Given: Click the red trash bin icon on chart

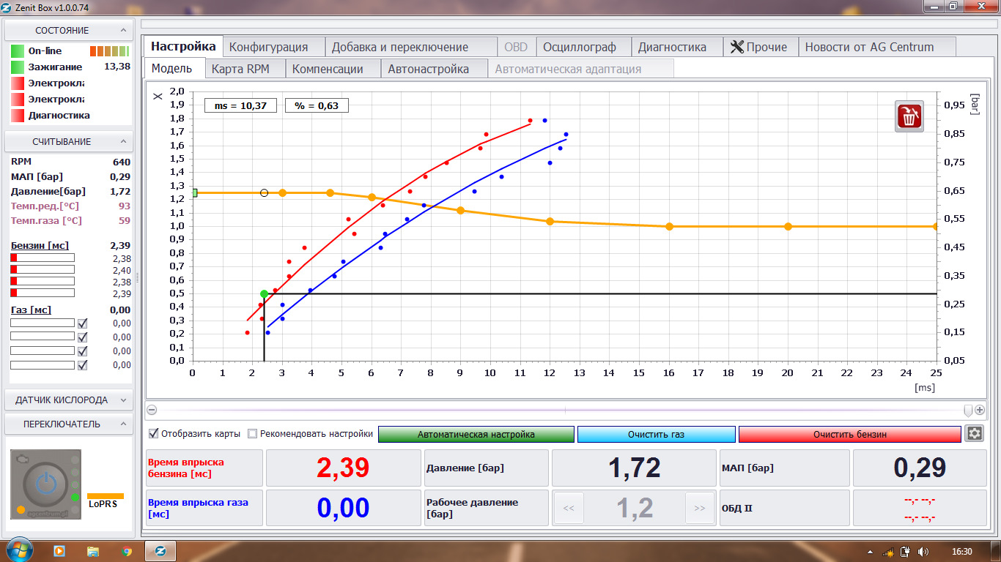Looking at the screenshot, I should click(909, 117).
